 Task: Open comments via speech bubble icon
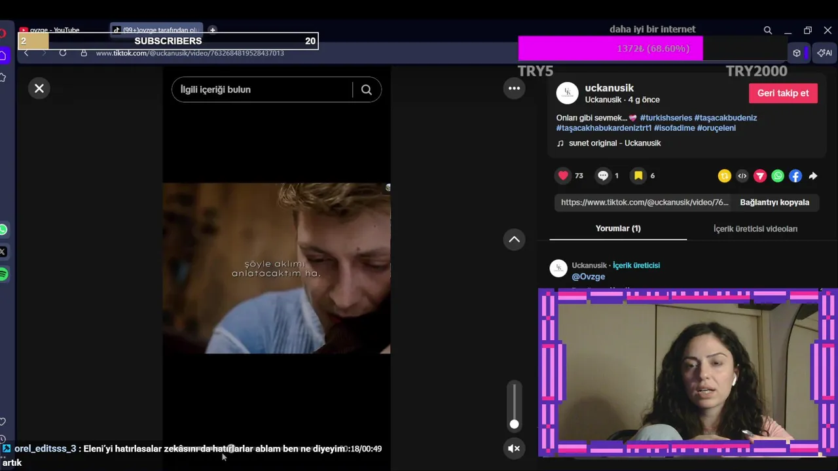click(603, 175)
